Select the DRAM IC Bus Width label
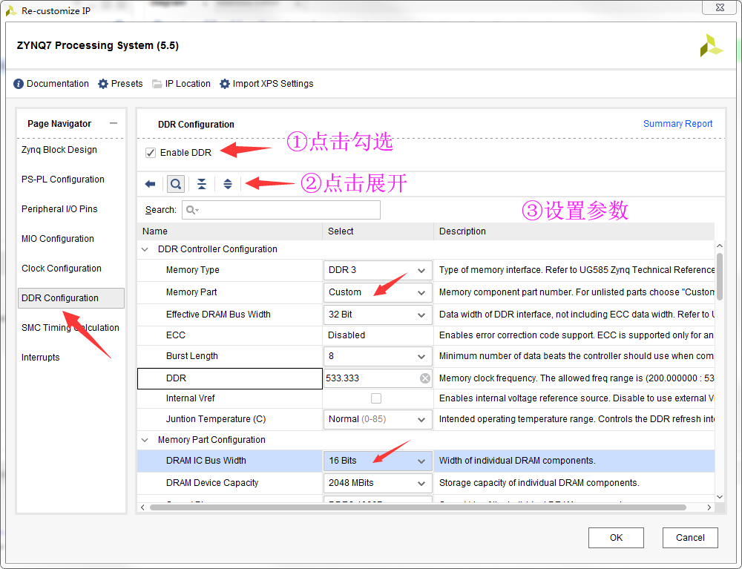The image size is (742, 569). (x=206, y=461)
